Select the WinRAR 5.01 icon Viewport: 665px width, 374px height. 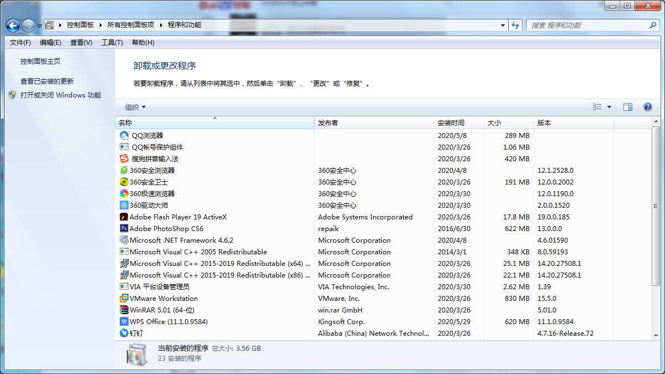pyautogui.click(x=124, y=310)
